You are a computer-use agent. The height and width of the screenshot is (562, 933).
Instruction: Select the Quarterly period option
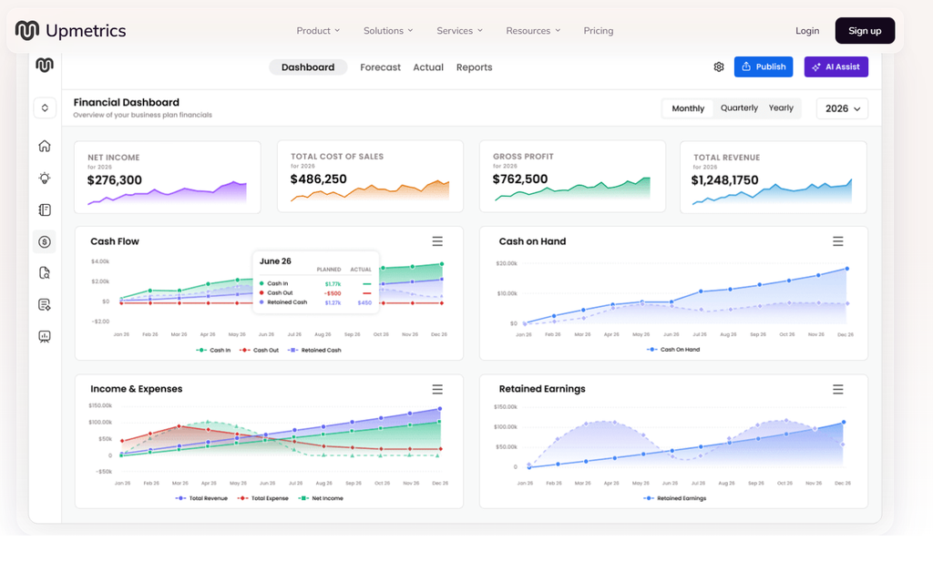pyautogui.click(x=739, y=107)
